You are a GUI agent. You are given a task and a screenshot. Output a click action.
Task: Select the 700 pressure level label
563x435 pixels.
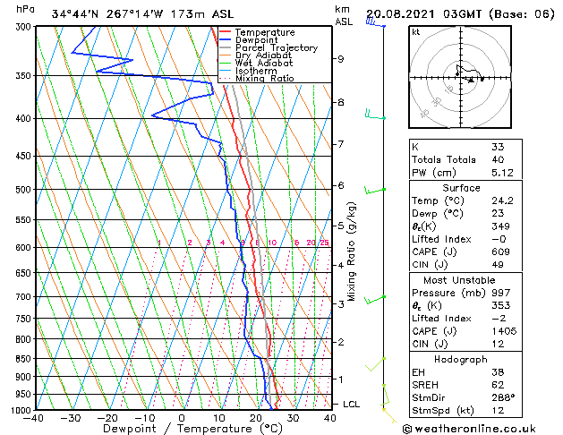click(x=25, y=297)
